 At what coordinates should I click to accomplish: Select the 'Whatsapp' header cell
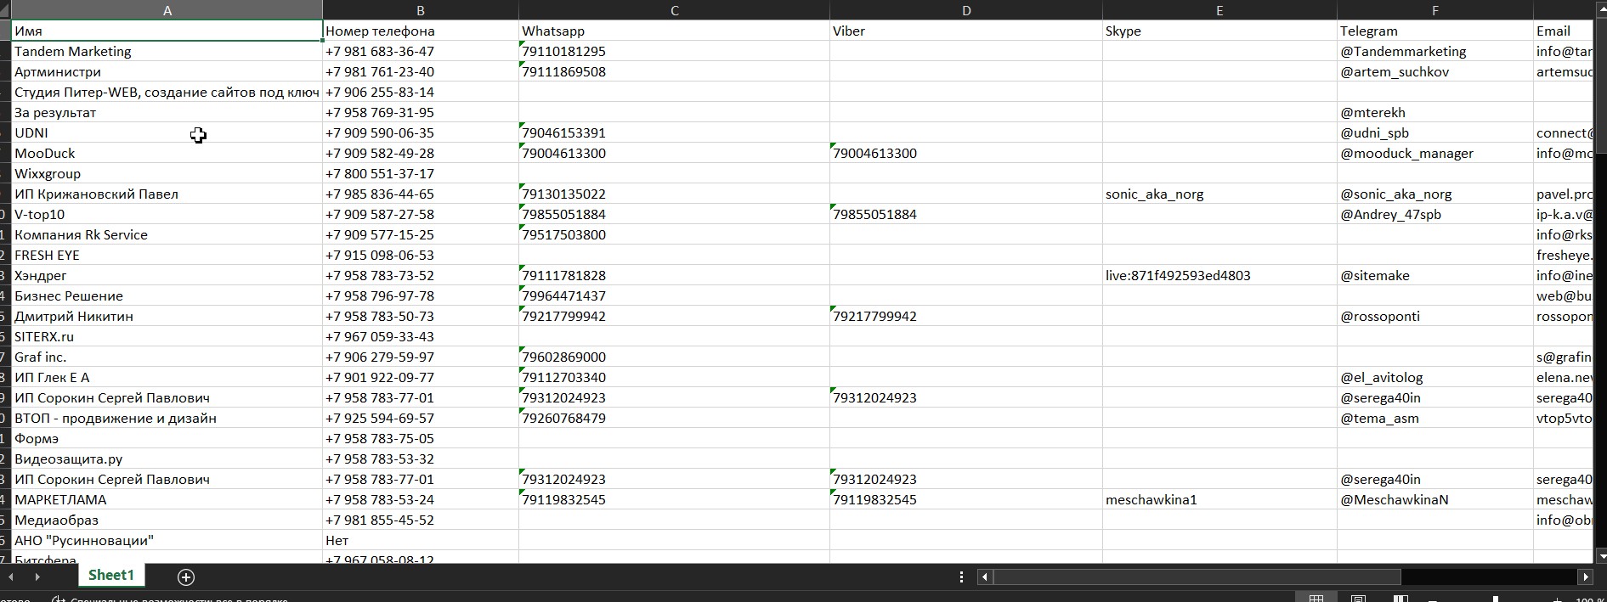point(674,31)
